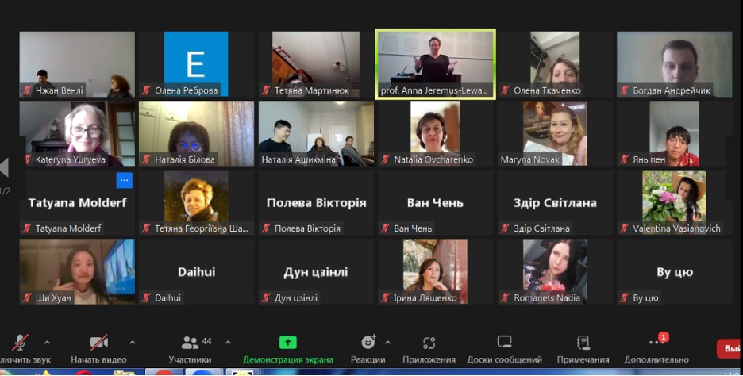Select Олена Реброва avatar tile with letter E
This screenshot has width=743, height=376.
tap(196, 64)
